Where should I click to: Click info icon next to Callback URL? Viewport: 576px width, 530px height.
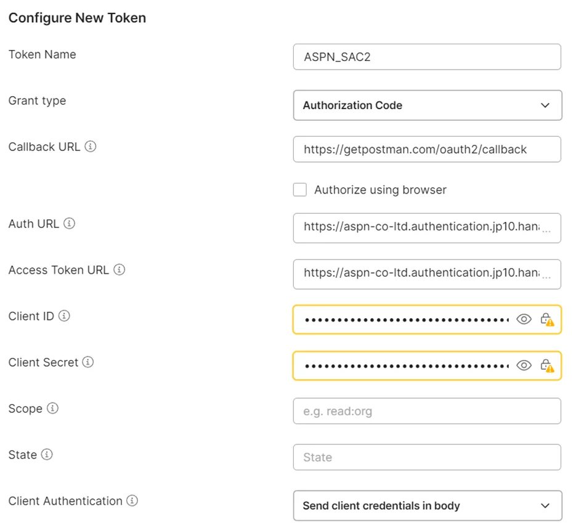click(91, 147)
